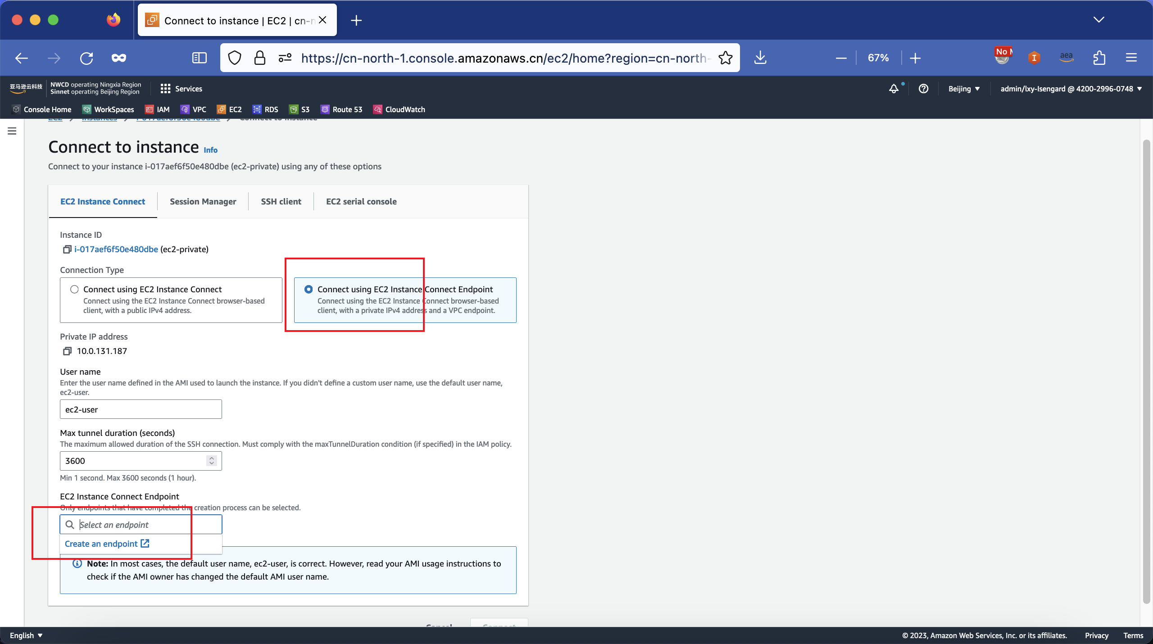
Task: Zoom in with the plus button
Action: (915, 58)
